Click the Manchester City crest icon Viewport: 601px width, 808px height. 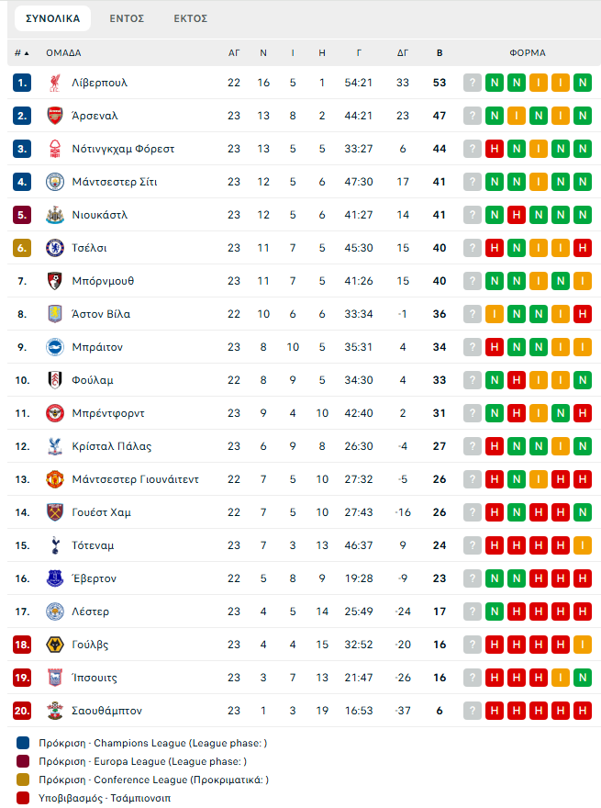(54, 182)
